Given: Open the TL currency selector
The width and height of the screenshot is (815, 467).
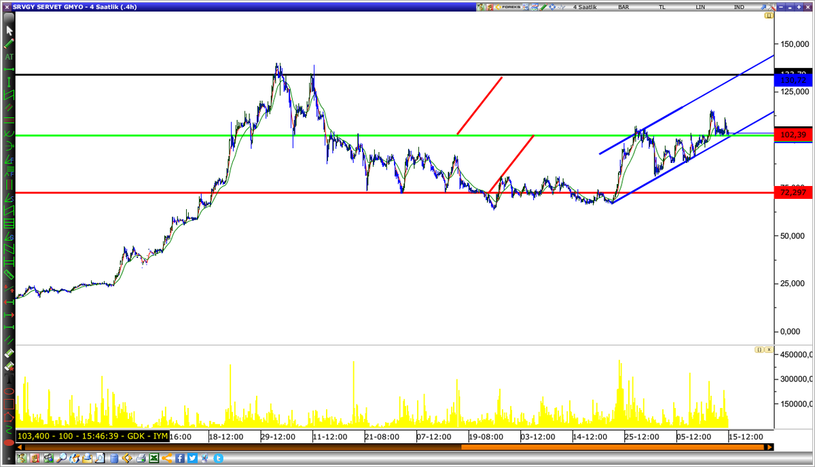Looking at the screenshot, I should click(x=662, y=7).
